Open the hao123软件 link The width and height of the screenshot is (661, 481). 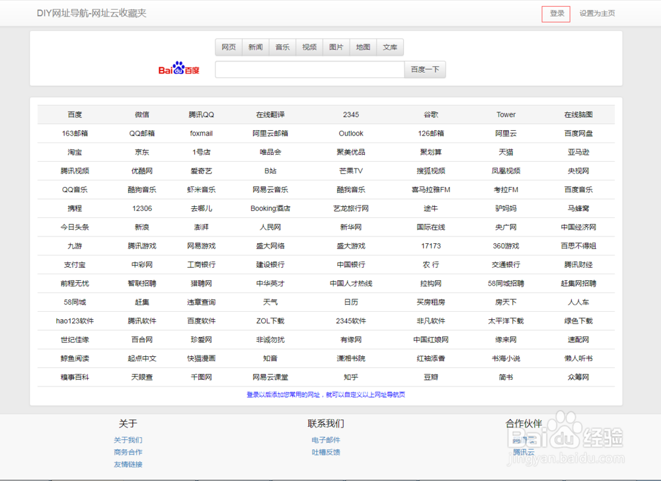[75, 321]
